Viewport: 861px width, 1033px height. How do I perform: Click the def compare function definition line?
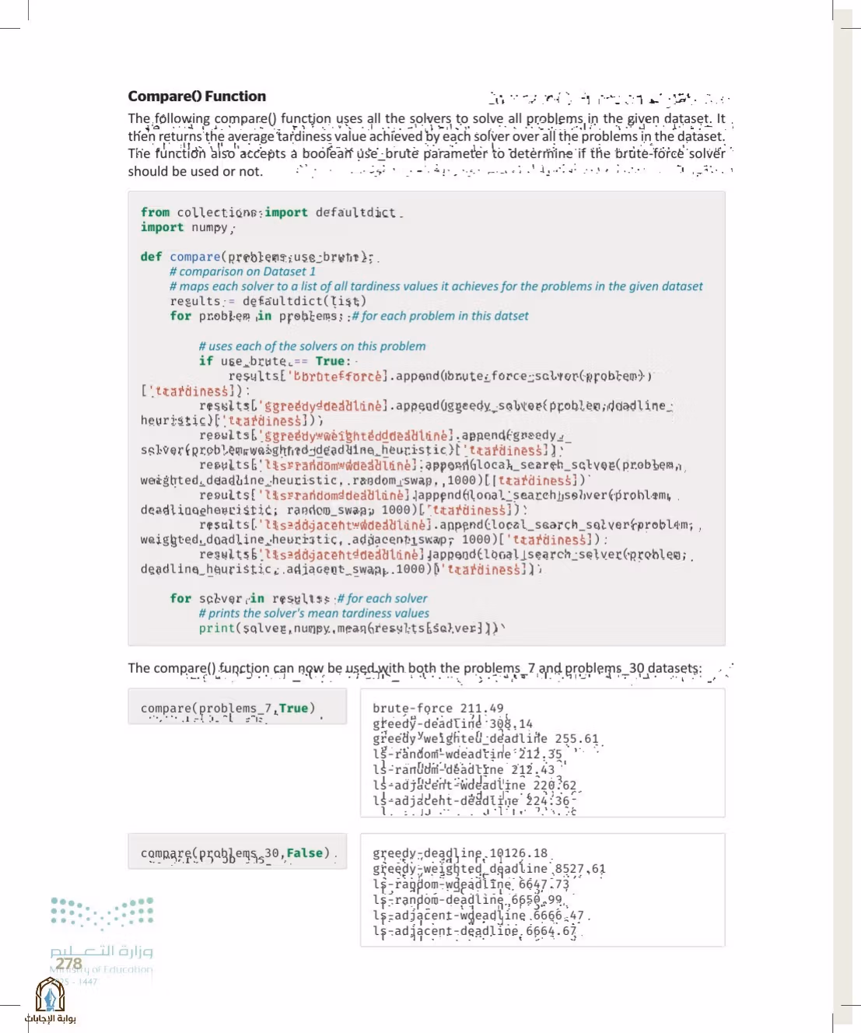[257, 257]
